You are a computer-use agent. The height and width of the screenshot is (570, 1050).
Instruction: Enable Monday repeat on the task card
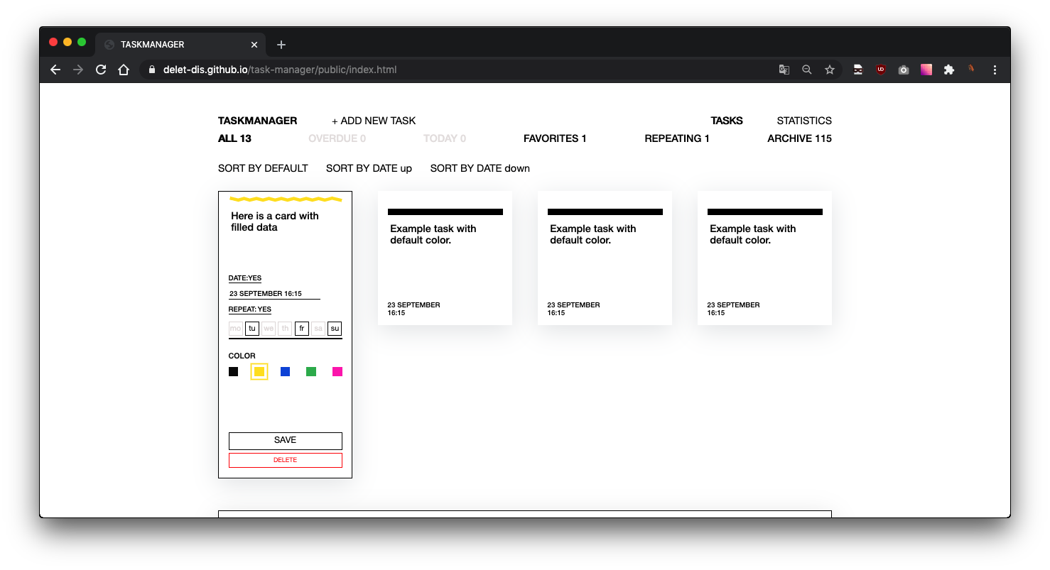click(235, 328)
